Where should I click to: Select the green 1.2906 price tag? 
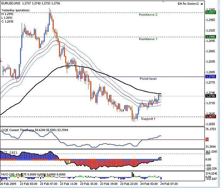pos(211,37)
